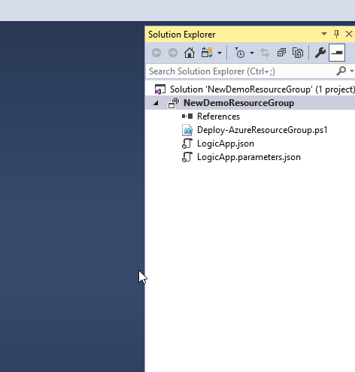This screenshot has width=355, height=372.
Task: Collapse the NewDemoResourceGroup project node
Action: (156, 103)
